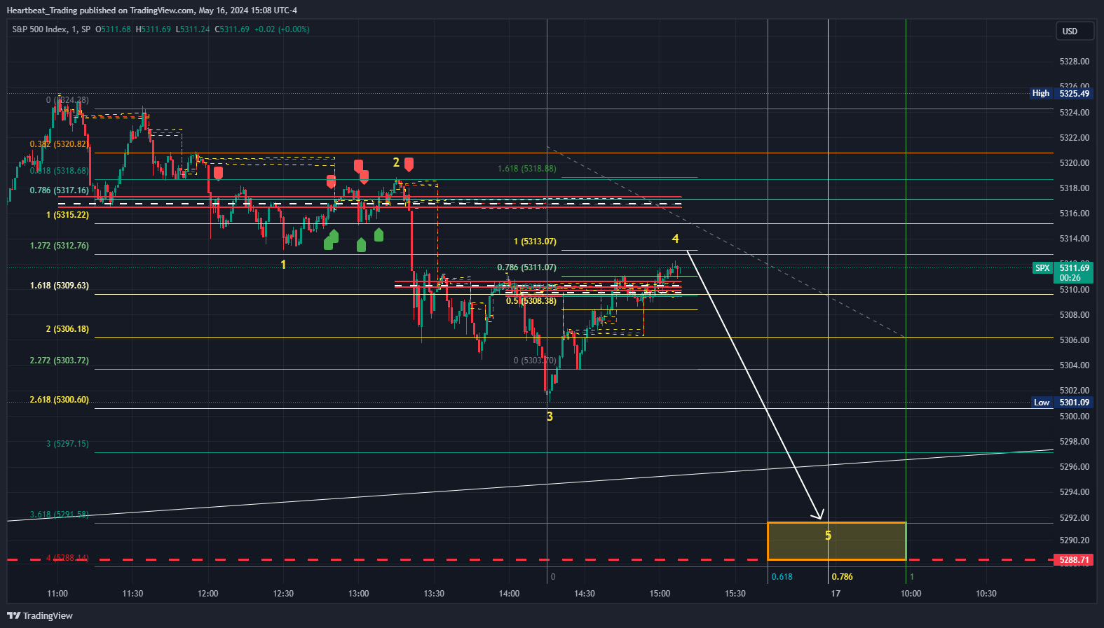Select retracement label 0.786 (5311.07)
Viewport: 1104px width, 628px height.
[x=527, y=267]
